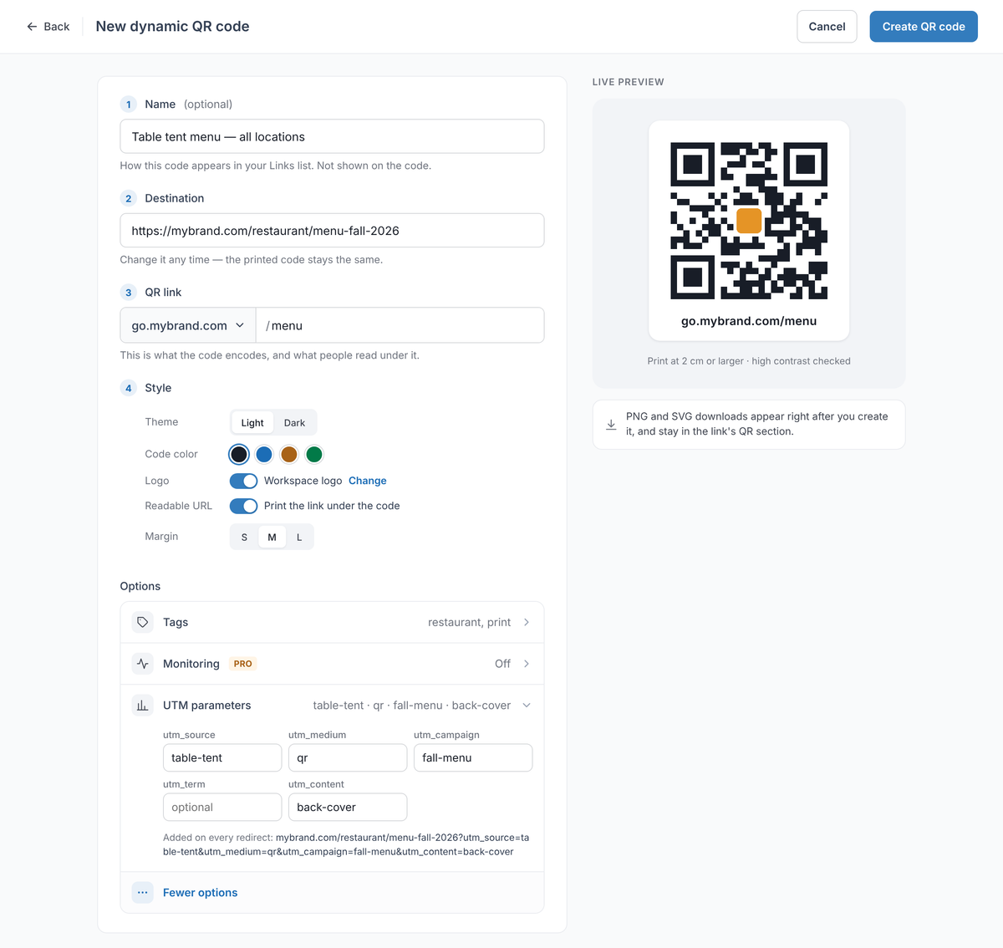
Task: Click the PRO badge next to Monitoring
Action: pos(243,664)
